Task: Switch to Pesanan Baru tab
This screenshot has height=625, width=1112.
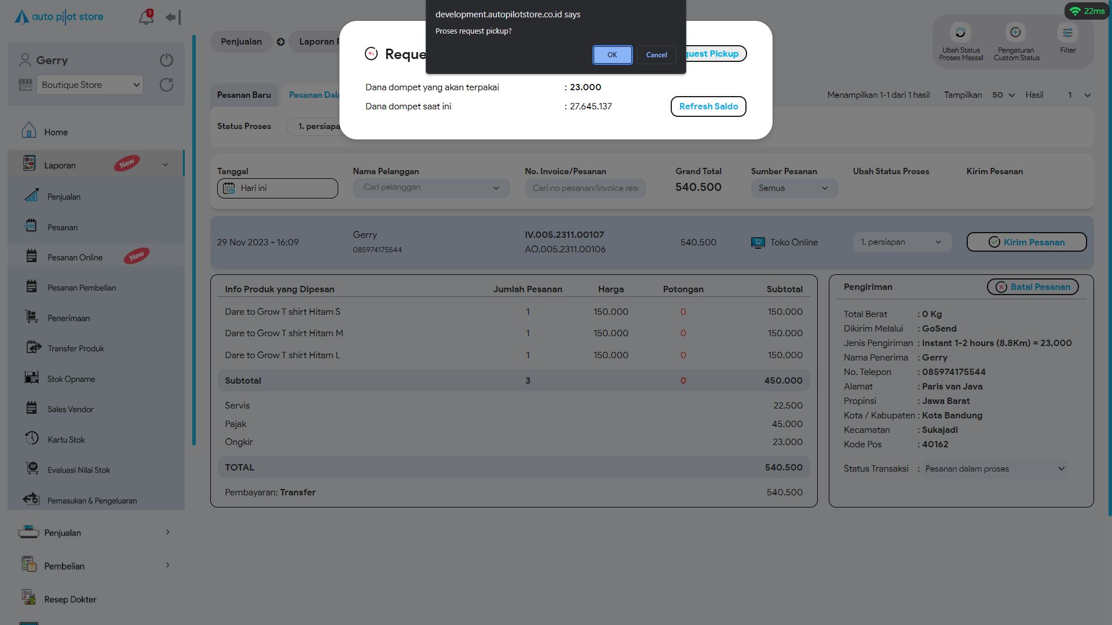Action: click(x=244, y=95)
